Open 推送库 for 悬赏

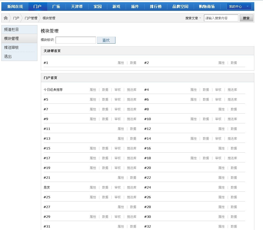tap(132, 187)
